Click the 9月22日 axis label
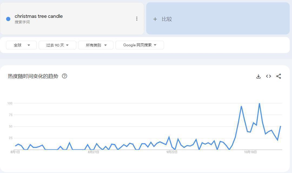Screen dimensions: 292x173 coord(172,152)
